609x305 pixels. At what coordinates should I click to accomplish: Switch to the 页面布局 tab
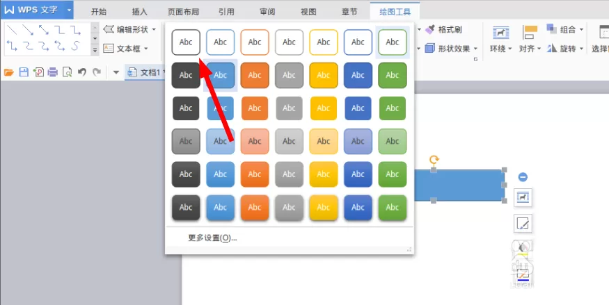click(x=183, y=12)
